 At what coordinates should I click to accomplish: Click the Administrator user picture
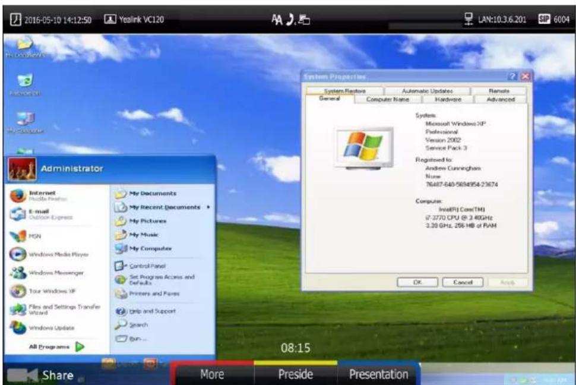[x=22, y=169]
